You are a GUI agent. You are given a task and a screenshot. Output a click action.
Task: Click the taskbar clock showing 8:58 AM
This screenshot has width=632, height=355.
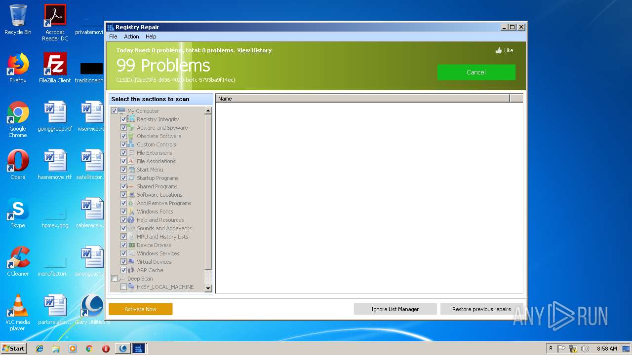(606, 349)
